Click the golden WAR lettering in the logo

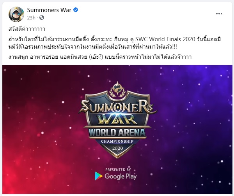point(117,119)
